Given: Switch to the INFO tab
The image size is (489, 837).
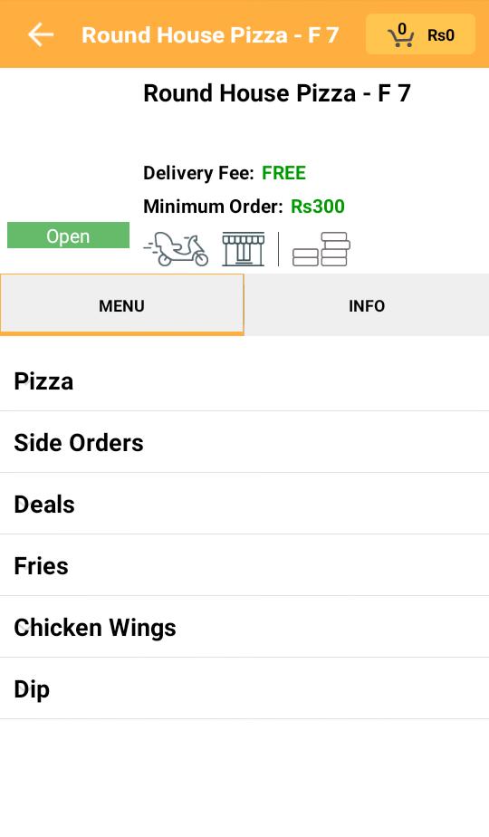Looking at the screenshot, I should coord(367,305).
